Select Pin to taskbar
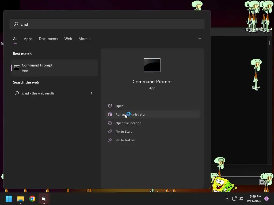Screen dimensions: 274x205 (x=152, y=140)
